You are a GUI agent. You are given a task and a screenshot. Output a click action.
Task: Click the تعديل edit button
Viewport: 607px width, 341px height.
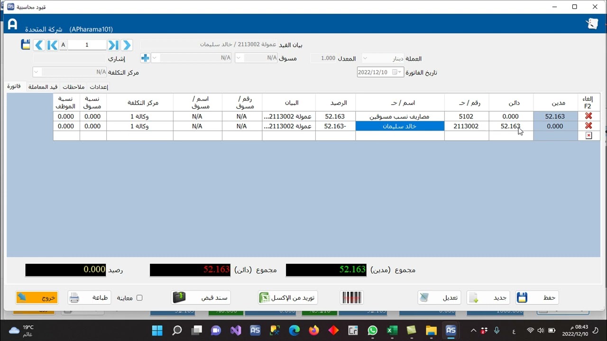(x=439, y=297)
